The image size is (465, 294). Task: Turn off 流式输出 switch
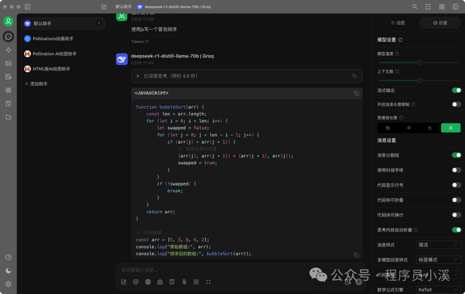pyautogui.click(x=456, y=90)
